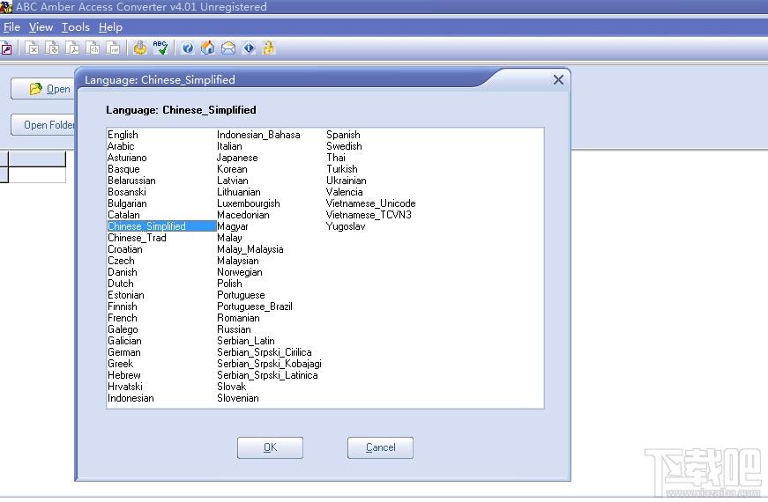Select German in language list
The image size is (768, 502).
pyautogui.click(x=124, y=351)
